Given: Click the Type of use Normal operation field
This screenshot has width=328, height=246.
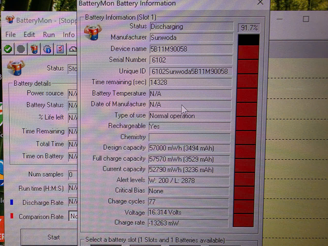Looking at the screenshot, I should click(190, 116).
